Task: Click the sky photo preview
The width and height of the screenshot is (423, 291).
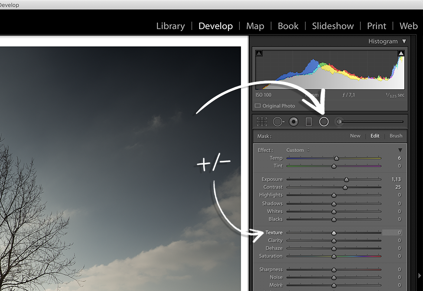Action: click(120, 168)
